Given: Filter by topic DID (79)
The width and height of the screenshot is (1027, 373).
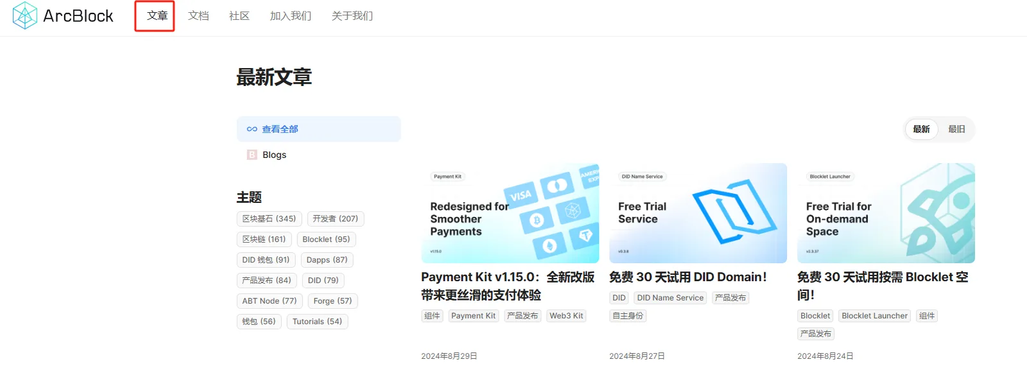Looking at the screenshot, I should 324,281.
